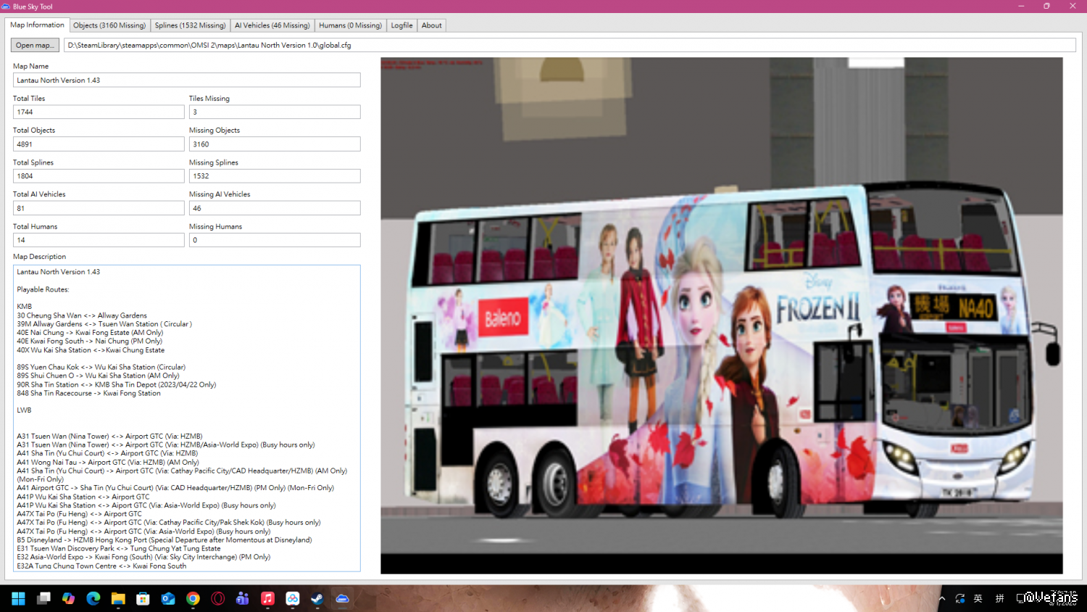Minimize the Blue Sky Tool window

pos(1021,6)
